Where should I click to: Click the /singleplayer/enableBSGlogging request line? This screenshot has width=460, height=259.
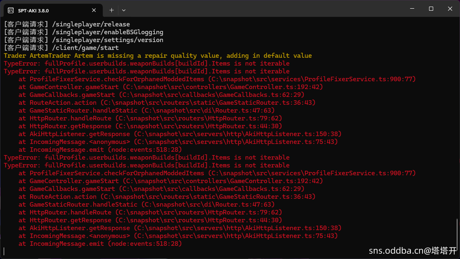[x=83, y=32]
